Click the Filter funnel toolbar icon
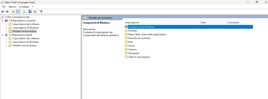 [x=41, y=11]
